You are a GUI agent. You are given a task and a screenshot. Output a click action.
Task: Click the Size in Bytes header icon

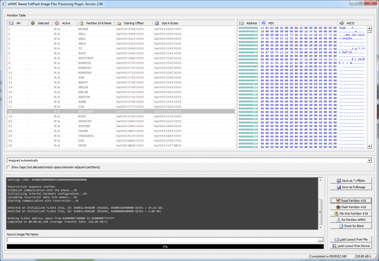[x=157, y=23]
